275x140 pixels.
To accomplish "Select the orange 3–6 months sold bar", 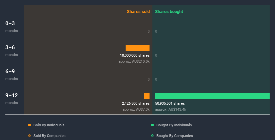I will click(x=137, y=48).
